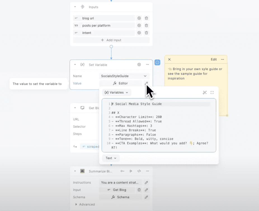The image size is (259, 211).
Task: Click the Get Blog node browser icon
Action: (83, 108)
